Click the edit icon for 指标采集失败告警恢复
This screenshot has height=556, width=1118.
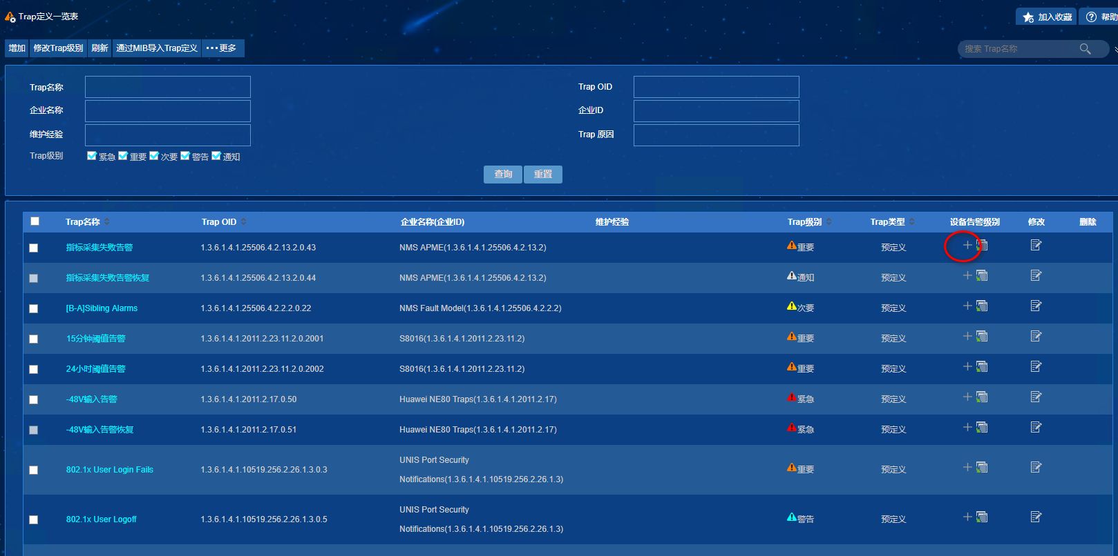coord(1036,275)
